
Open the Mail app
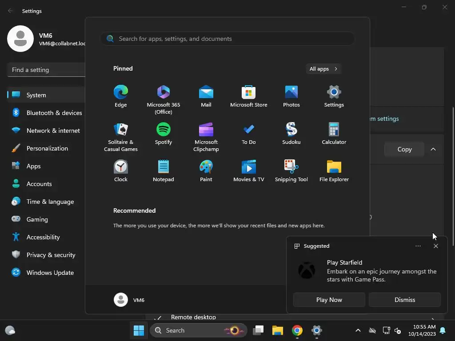click(x=206, y=96)
